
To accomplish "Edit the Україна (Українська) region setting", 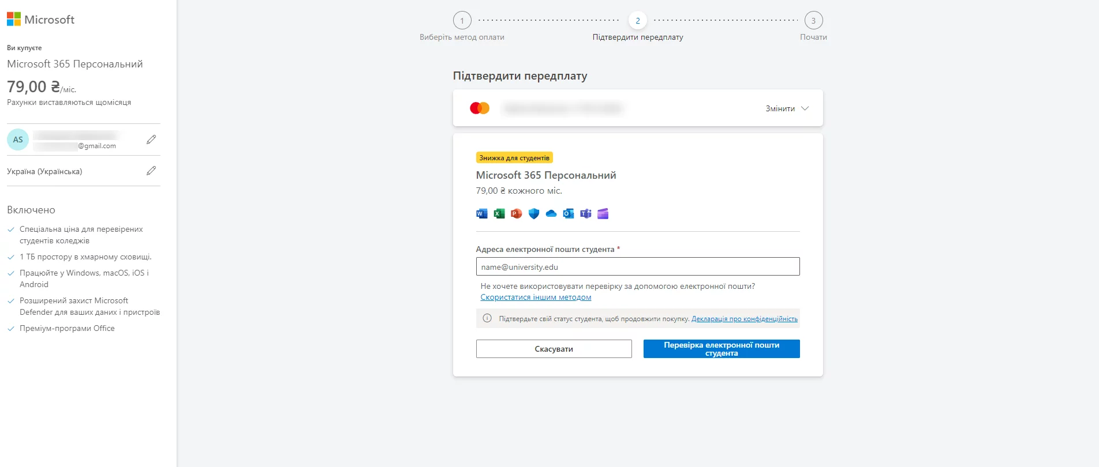I will click(151, 171).
